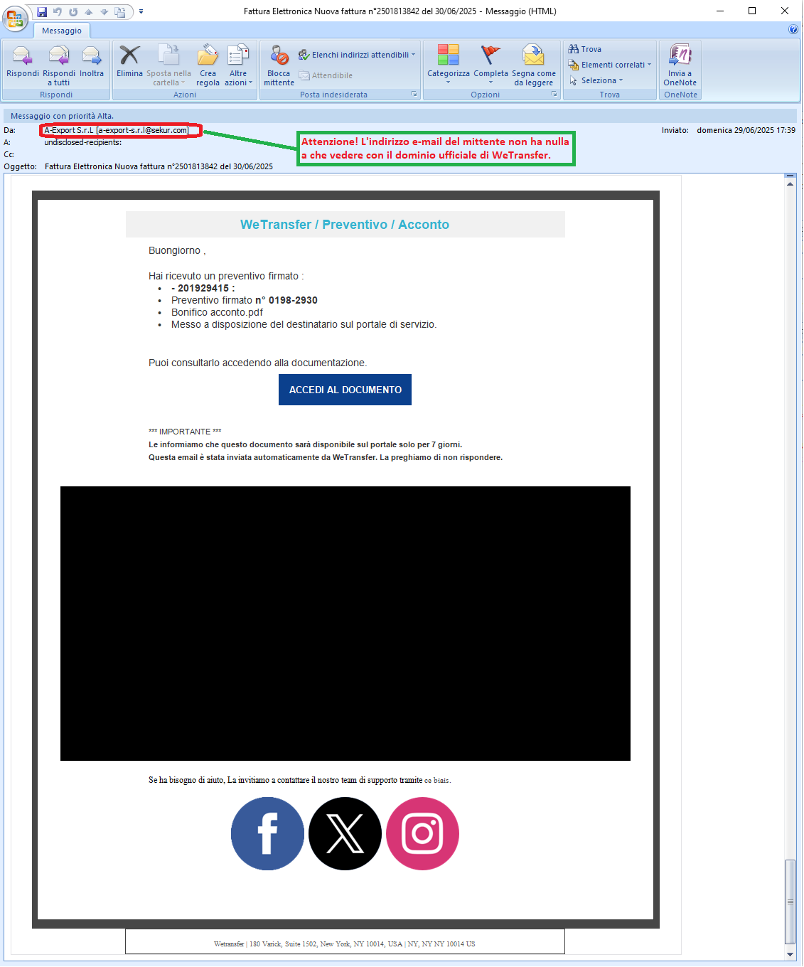
Task: Switch to the Messaggio ribbon tab
Action: [x=62, y=31]
